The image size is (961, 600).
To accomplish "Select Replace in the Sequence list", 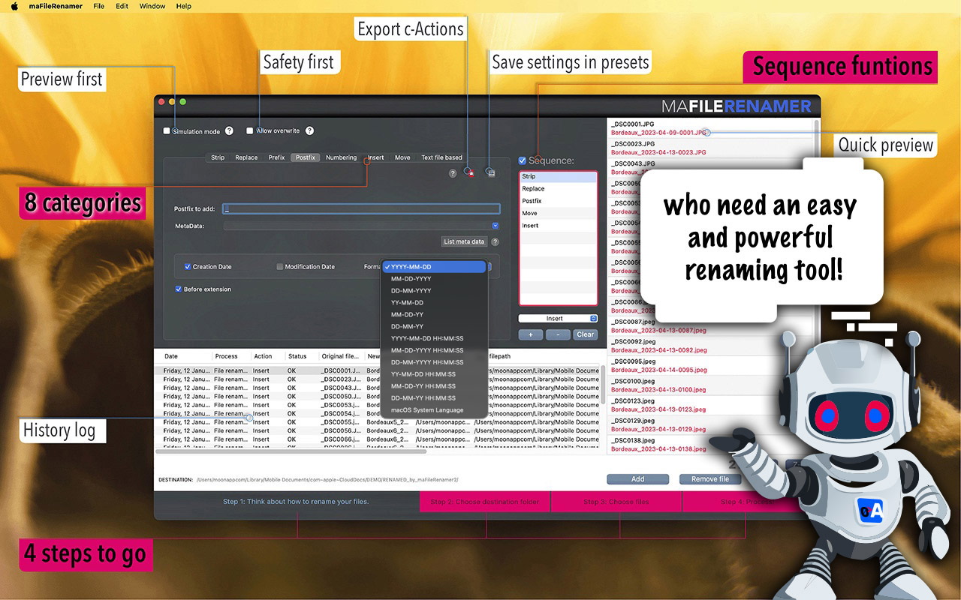I will 558,189.
